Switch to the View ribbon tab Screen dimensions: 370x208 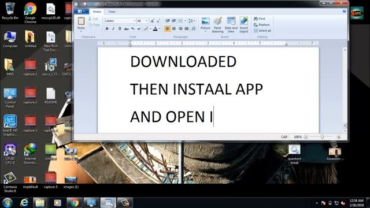click(x=112, y=12)
